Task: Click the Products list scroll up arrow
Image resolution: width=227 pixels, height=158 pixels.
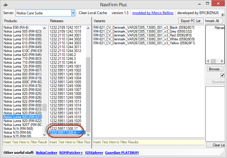Action: pyautogui.click(x=44, y=28)
